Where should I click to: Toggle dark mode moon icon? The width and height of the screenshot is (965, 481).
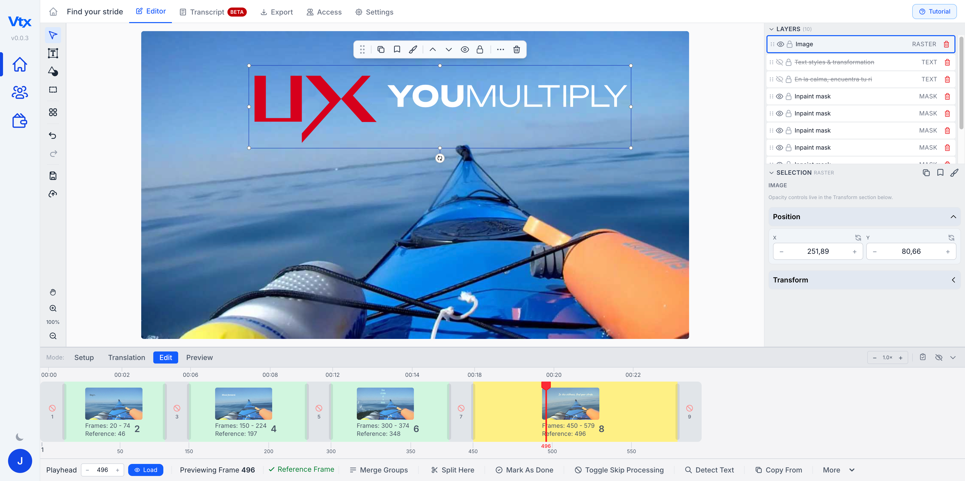click(x=20, y=437)
